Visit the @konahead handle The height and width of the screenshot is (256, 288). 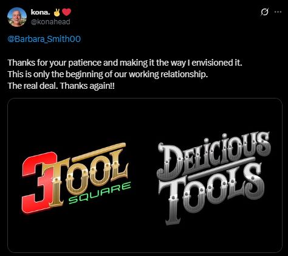coord(50,22)
